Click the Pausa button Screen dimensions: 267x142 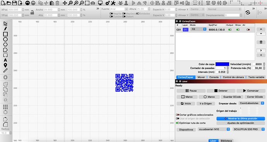coord(191,91)
